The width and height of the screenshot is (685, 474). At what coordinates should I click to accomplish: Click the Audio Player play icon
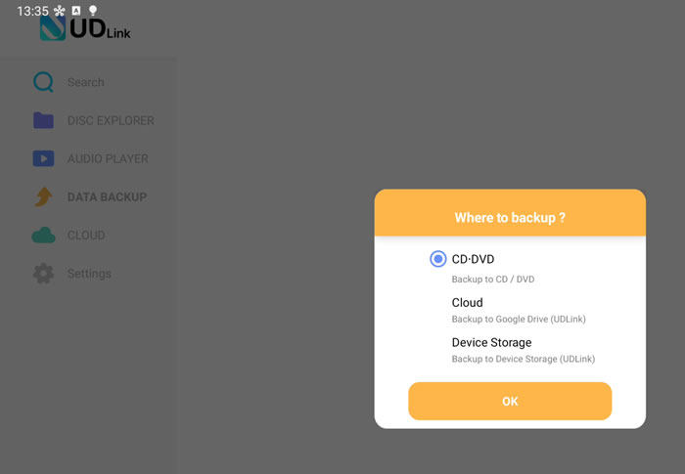[x=43, y=158]
